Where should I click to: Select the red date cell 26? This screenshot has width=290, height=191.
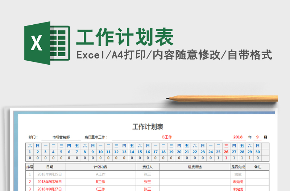(226, 152)
